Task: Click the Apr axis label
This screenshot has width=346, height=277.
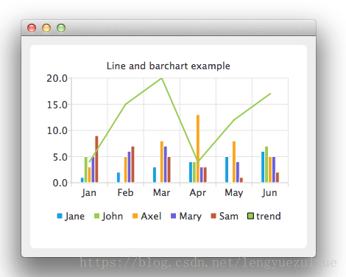Action: pos(198,193)
